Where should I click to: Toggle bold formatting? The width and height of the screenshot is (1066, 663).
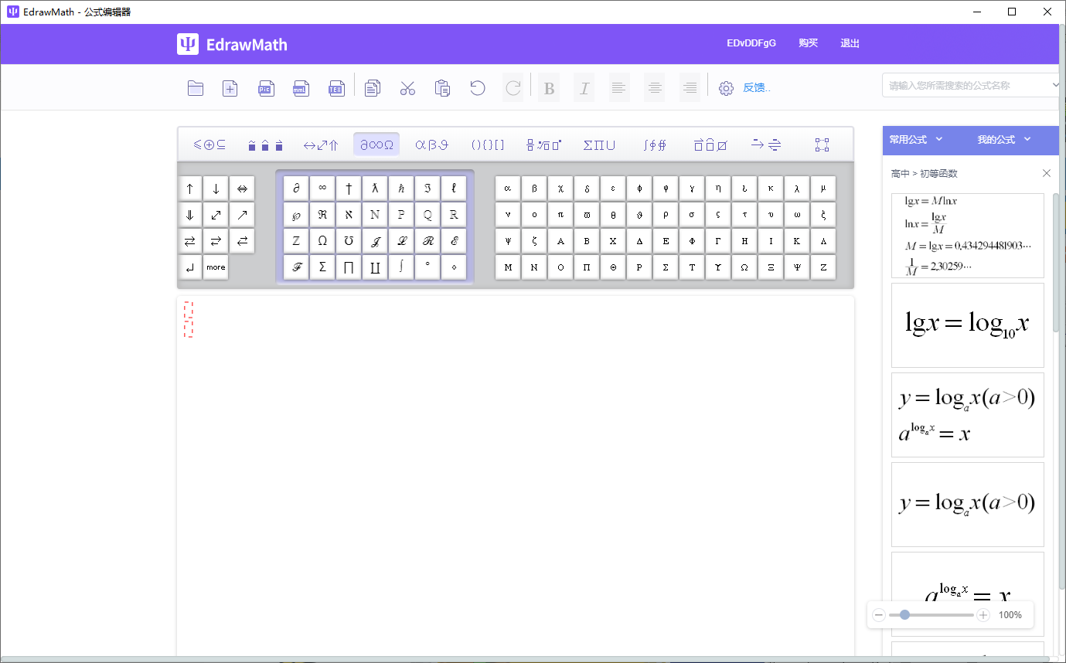coord(549,88)
